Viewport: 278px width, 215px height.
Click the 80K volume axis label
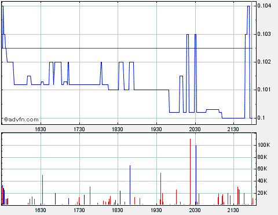[x=262, y=157]
